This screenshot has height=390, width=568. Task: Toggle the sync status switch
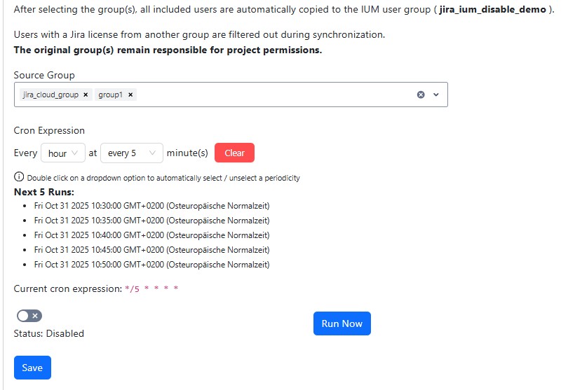click(x=29, y=316)
